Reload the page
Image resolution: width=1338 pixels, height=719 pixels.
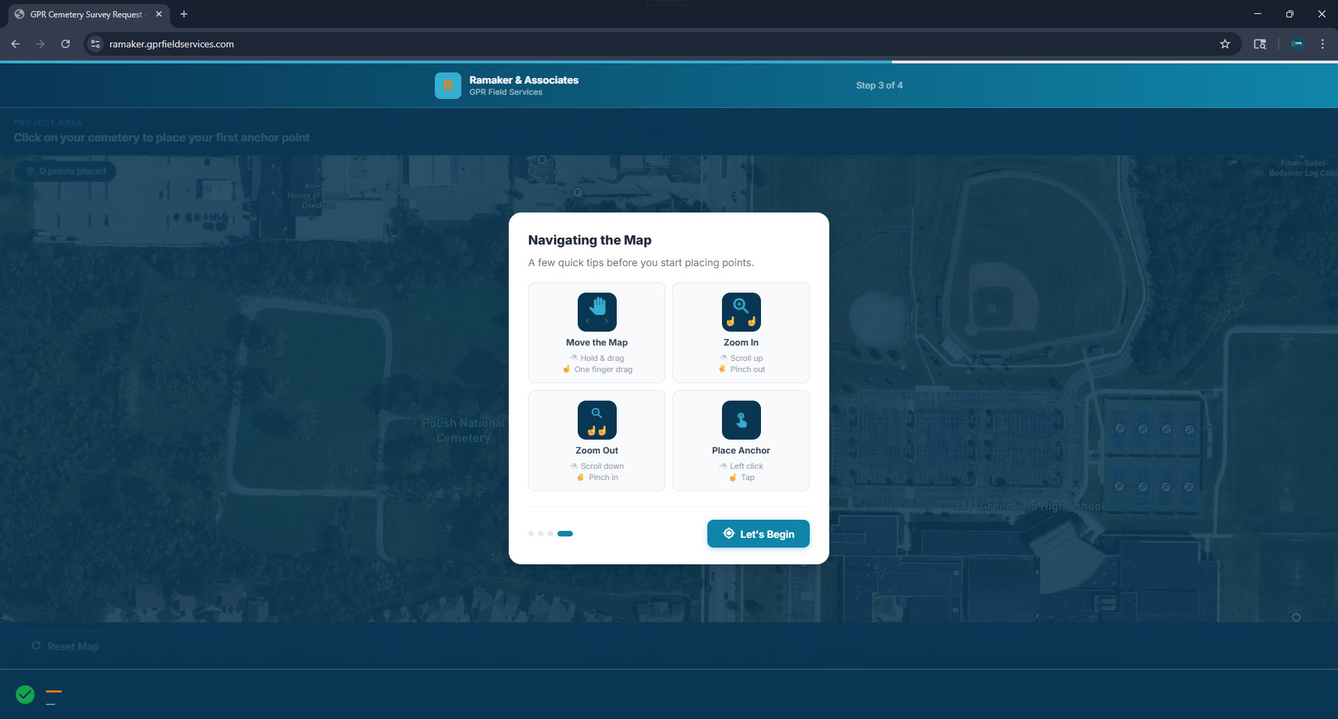tap(66, 44)
